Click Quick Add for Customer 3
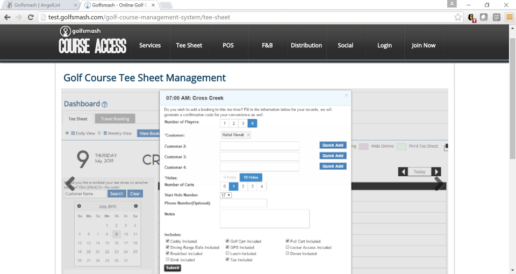Screen dimensions: 516x274 [333, 156]
